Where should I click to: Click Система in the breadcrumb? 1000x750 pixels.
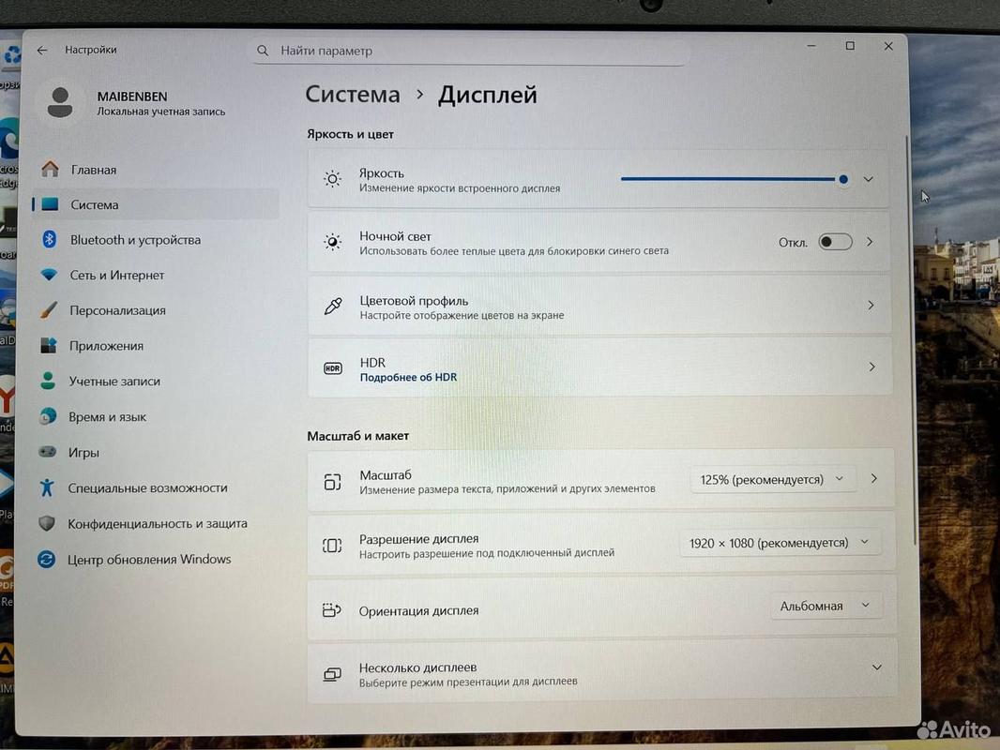coord(353,95)
